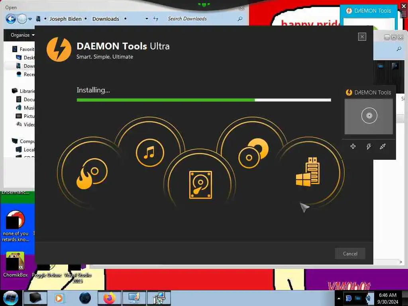Image resolution: width=408 pixels, height=306 pixels.
Task: Click the search magnifier in the background window
Action: pyautogui.click(x=399, y=49)
